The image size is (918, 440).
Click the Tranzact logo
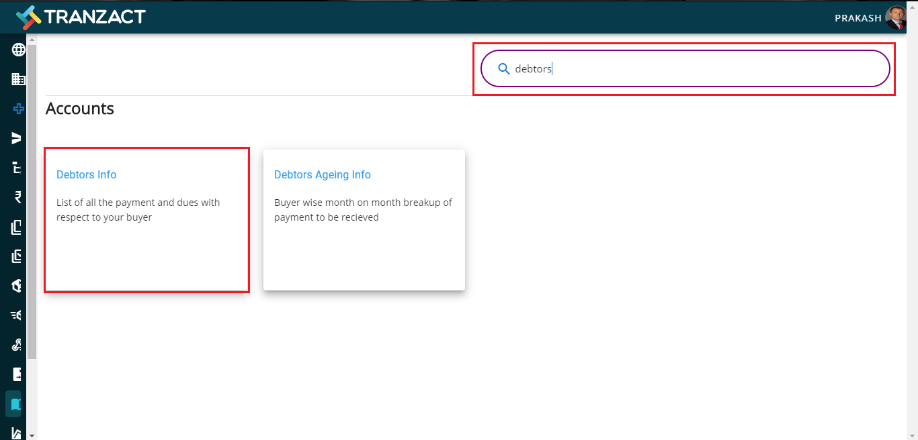pos(81,17)
